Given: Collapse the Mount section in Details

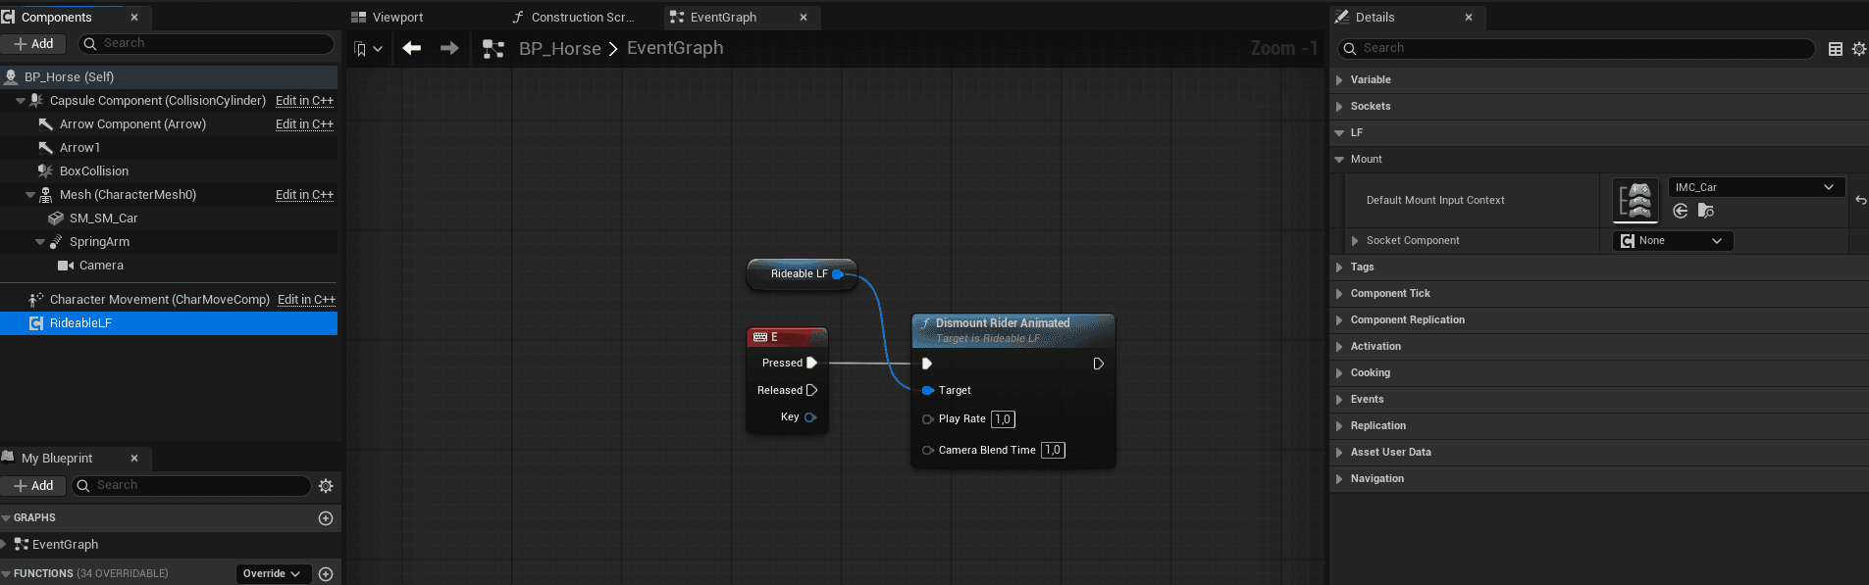Looking at the screenshot, I should 1339,160.
